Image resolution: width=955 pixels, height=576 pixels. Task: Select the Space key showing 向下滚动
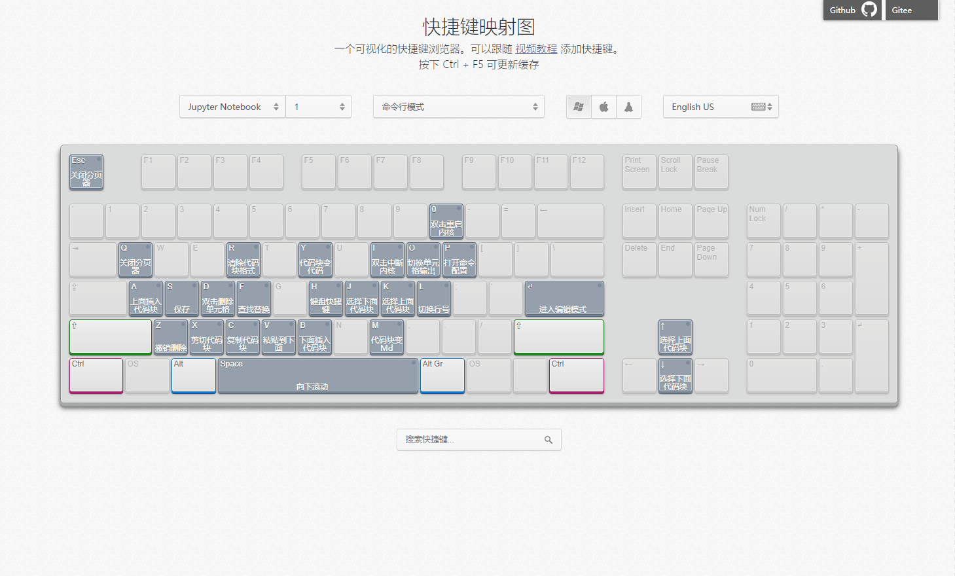[x=317, y=376]
